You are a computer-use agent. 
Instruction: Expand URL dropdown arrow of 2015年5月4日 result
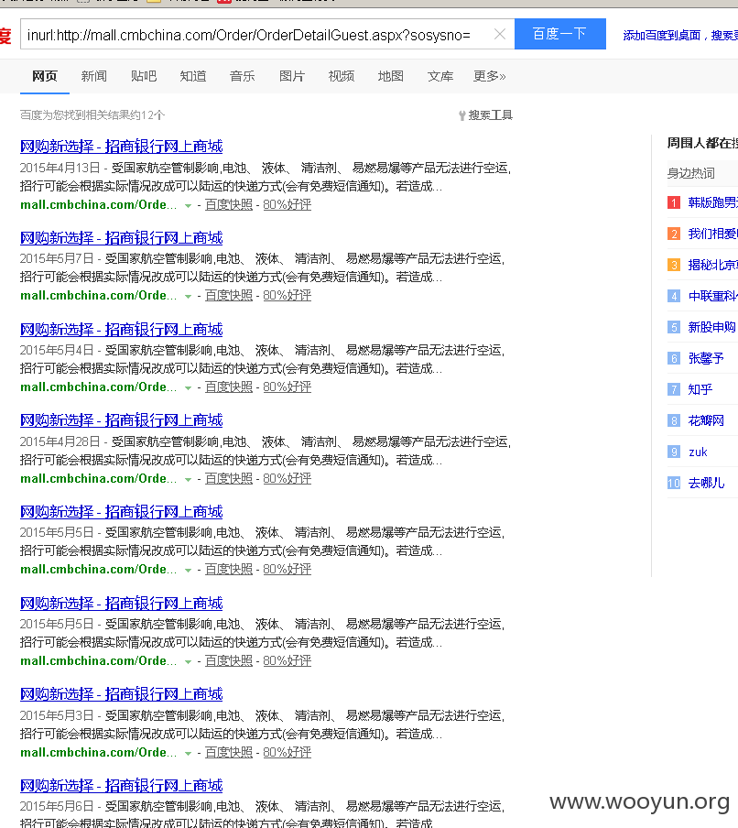(x=188, y=388)
